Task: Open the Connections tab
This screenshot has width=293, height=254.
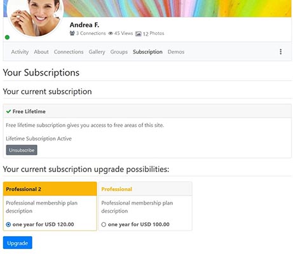Action: 69,52
